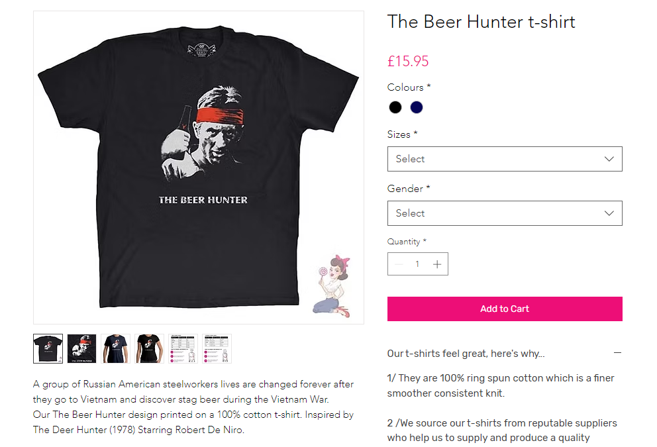Decrease quantity with the minus icon

click(x=398, y=264)
